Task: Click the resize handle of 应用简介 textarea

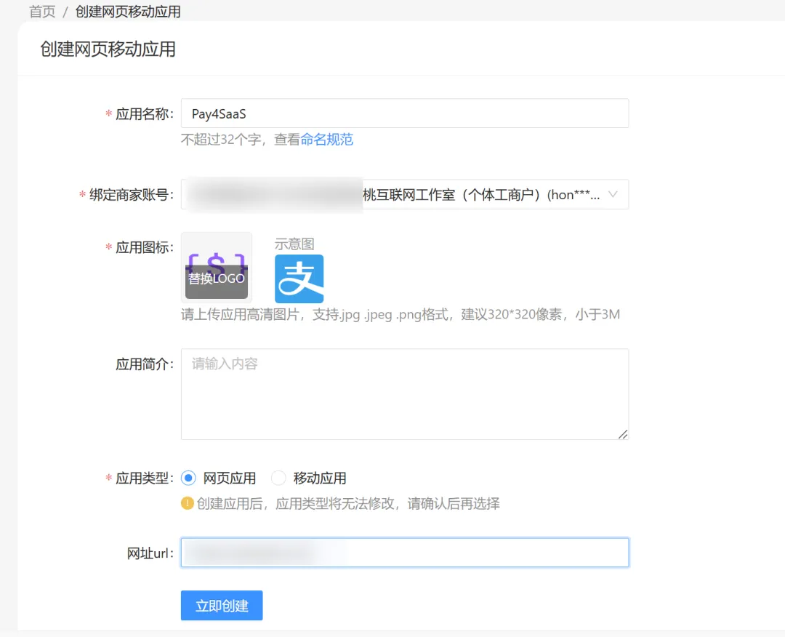Action: coord(622,434)
